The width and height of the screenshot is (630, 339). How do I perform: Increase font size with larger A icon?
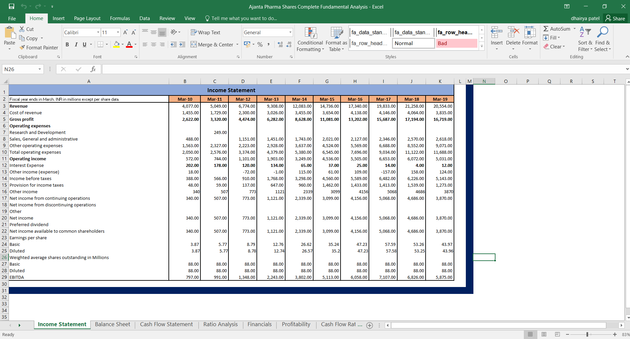125,32
